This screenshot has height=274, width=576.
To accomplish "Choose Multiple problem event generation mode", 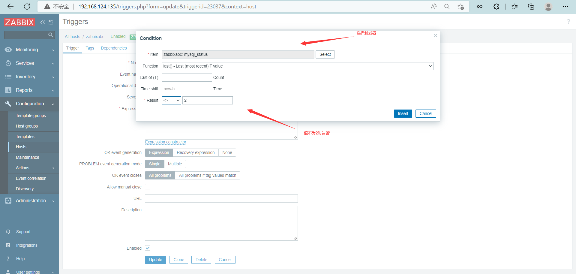I will coord(175,164).
